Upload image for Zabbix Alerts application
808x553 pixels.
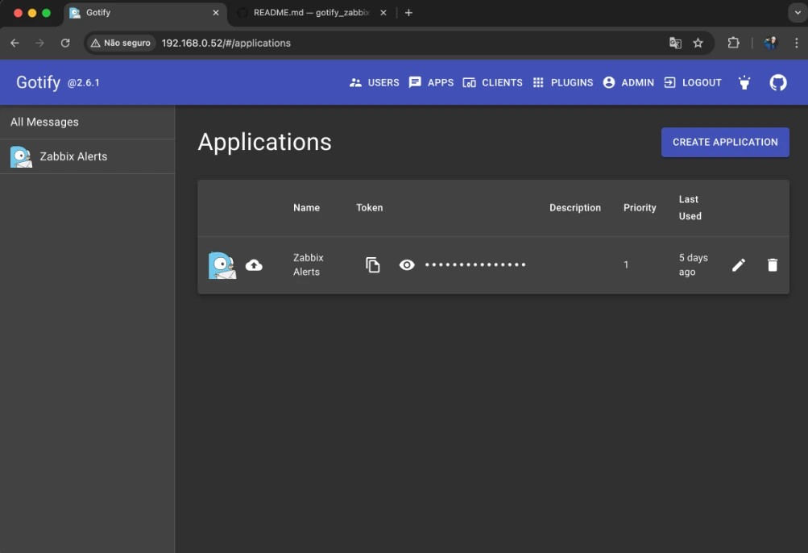[254, 265]
